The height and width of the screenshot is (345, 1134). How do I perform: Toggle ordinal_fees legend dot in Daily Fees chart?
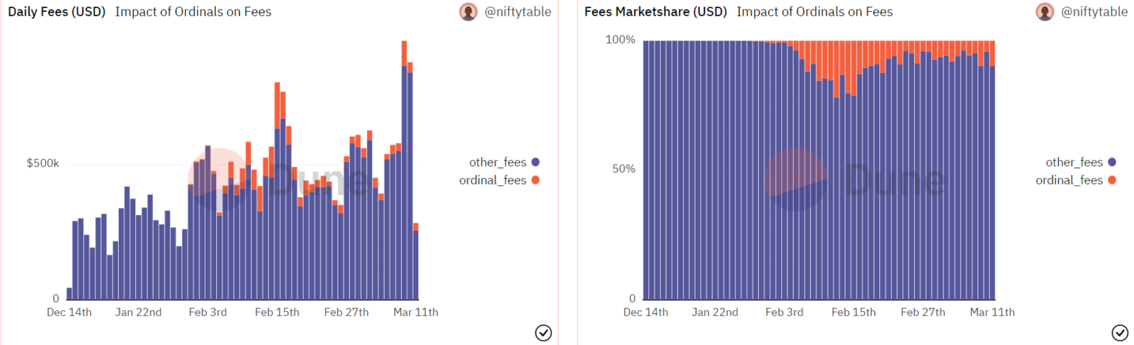pyautogui.click(x=535, y=180)
